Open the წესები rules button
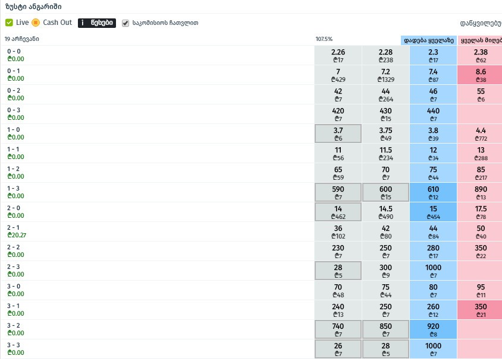The image size is (502, 359). coord(97,23)
